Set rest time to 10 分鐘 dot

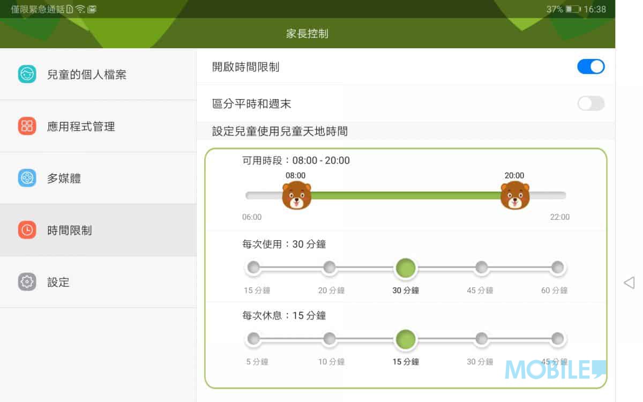click(x=330, y=338)
